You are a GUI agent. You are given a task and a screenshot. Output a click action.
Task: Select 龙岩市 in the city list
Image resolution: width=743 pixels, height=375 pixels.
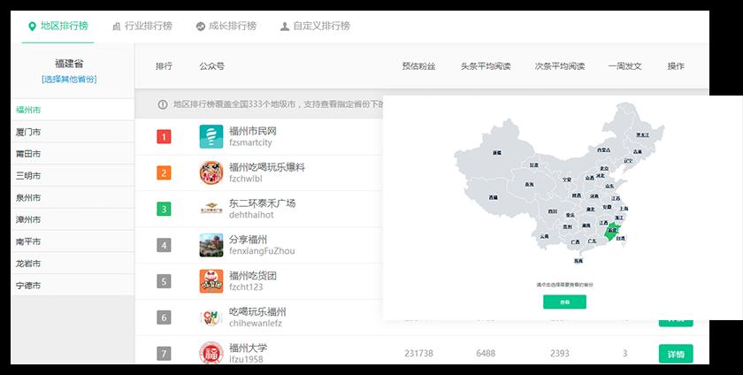(73, 263)
